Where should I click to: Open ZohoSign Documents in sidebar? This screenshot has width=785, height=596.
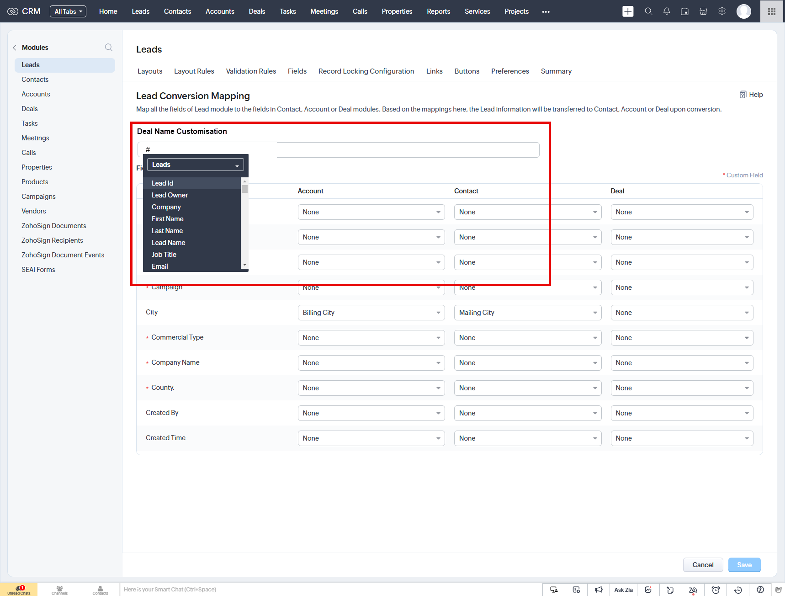(x=54, y=226)
